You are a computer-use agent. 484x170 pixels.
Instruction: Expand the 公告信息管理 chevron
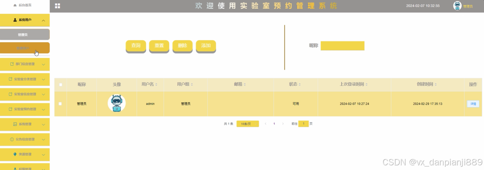43,140
